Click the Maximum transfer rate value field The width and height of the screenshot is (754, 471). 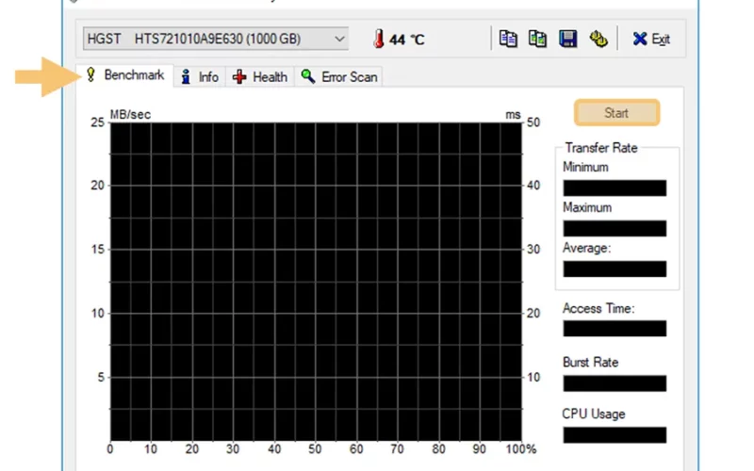[615, 228]
